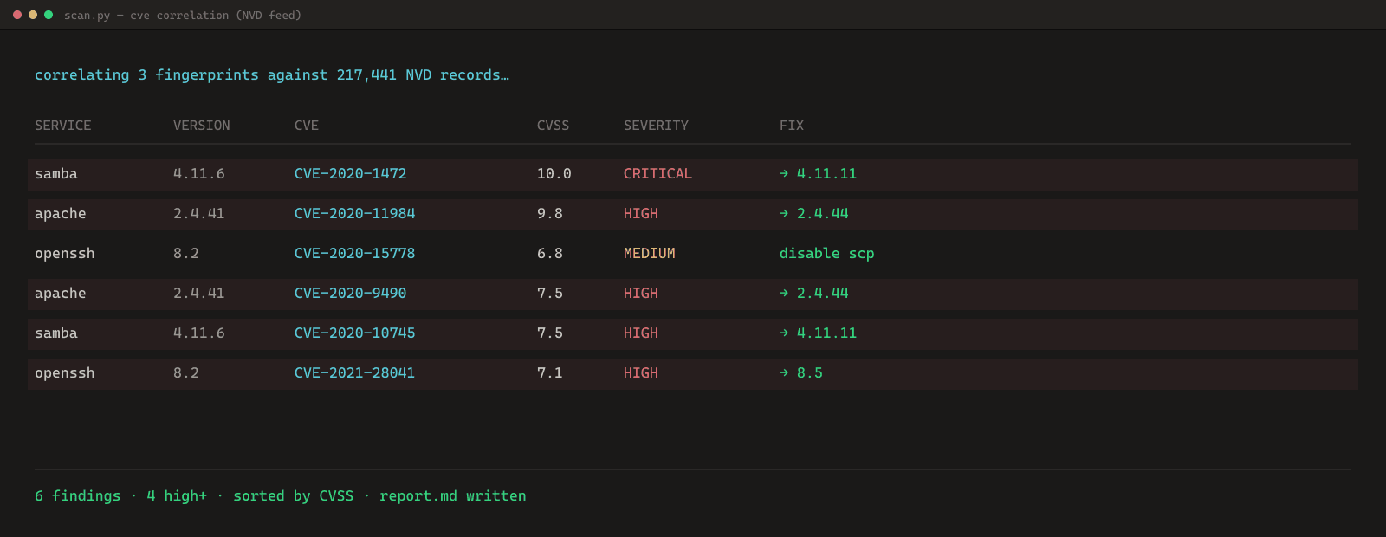
Task: Click version 8.2 in CVE-2020-15778 row
Action: (186, 254)
